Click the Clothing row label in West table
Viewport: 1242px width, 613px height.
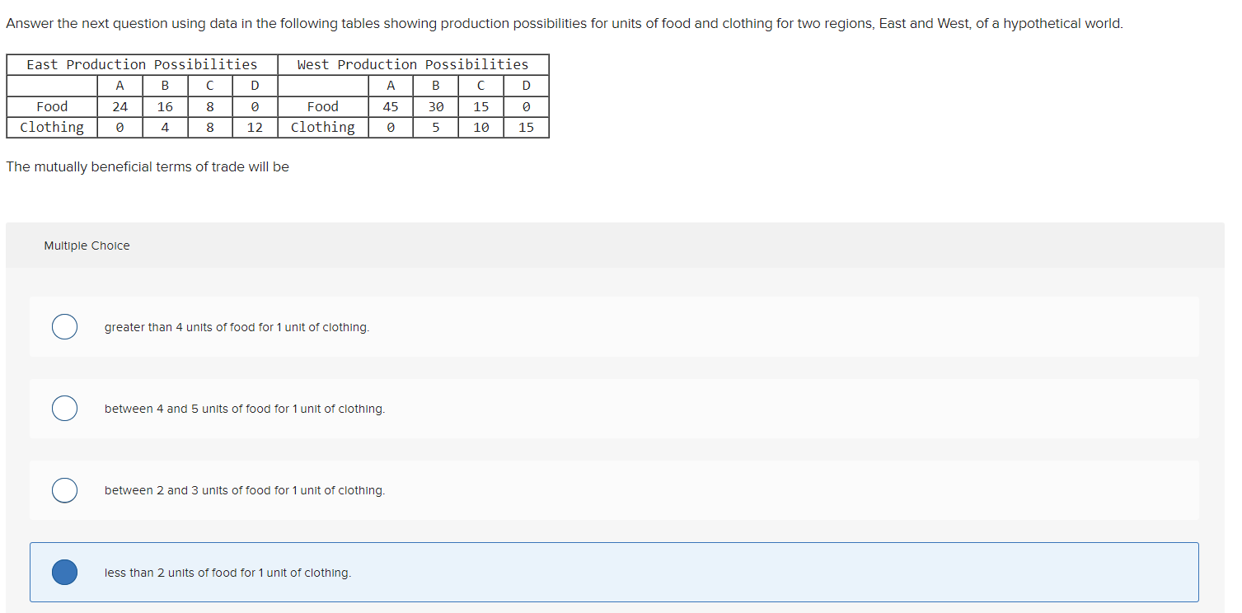pyautogui.click(x=322, y=127)
